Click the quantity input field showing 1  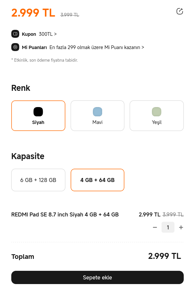[168, 227]
